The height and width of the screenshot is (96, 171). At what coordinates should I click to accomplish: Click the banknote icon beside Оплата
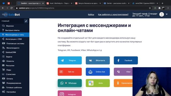[3, 78]
